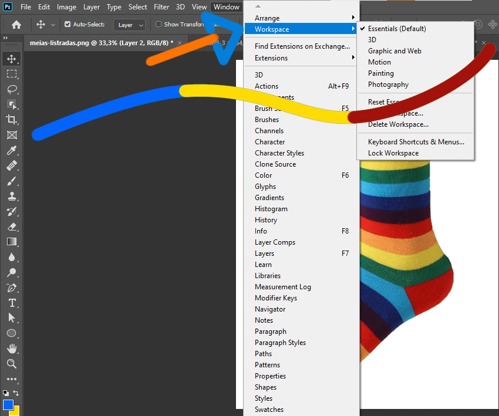Select the Hand tool
The height and width of the screenshot is (416, 499).
point(12,349)
